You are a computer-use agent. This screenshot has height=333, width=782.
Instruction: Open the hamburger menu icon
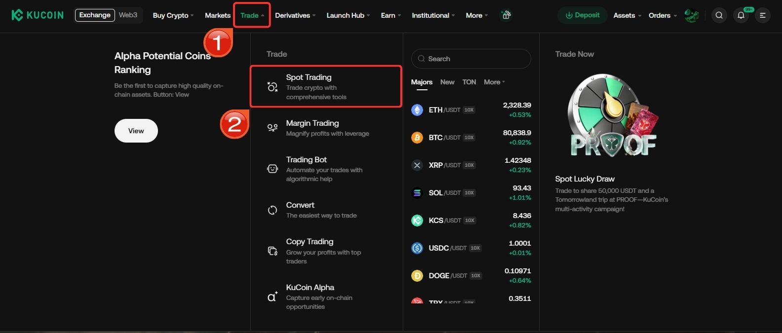763,15
